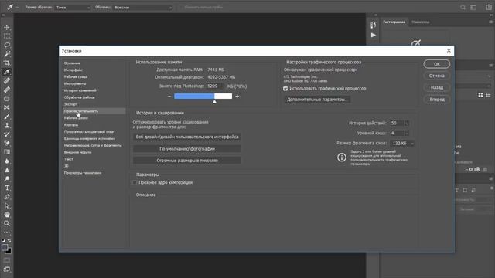Select the Clone Stamp tool
This screenshot has height=278, width=495.
coord(7,125)
